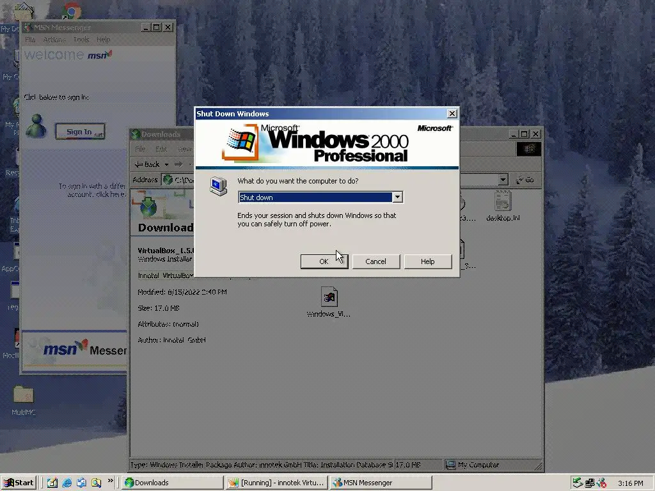Switch to [Running] innotek VirtualBox taskbar button

pyautogui.click(x=276, y=483)
